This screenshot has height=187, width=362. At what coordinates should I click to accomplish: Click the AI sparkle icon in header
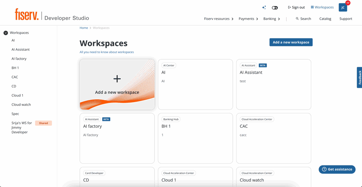[x=264, y=8]
